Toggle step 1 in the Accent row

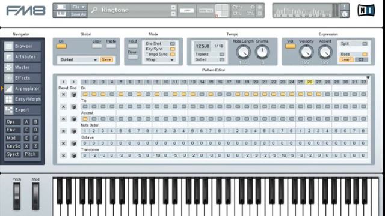(85, 119)
